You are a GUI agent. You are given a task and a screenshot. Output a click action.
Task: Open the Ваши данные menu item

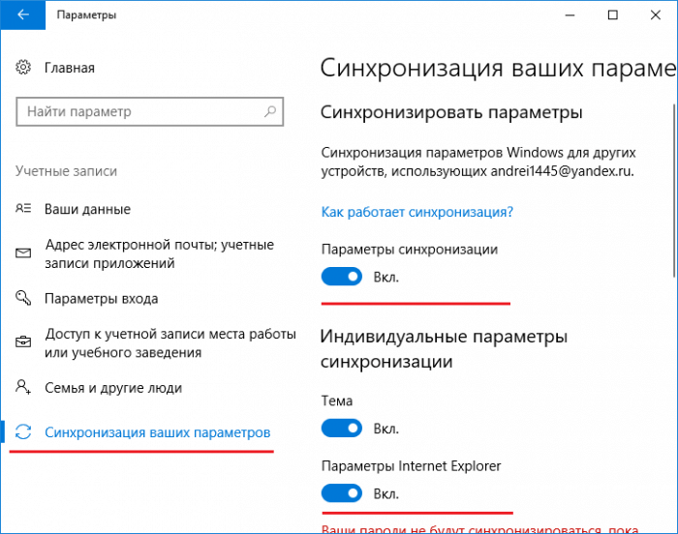click(x=87, y=209)
